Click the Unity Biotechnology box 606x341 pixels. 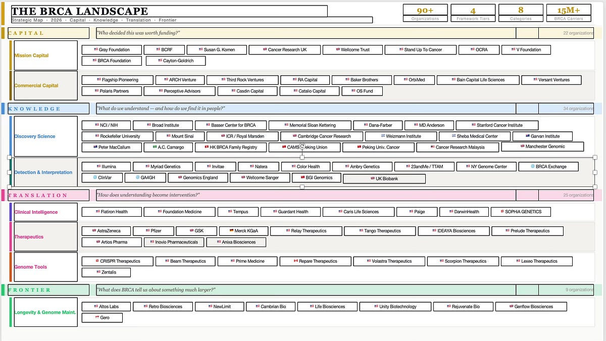(x=395, y=307)
